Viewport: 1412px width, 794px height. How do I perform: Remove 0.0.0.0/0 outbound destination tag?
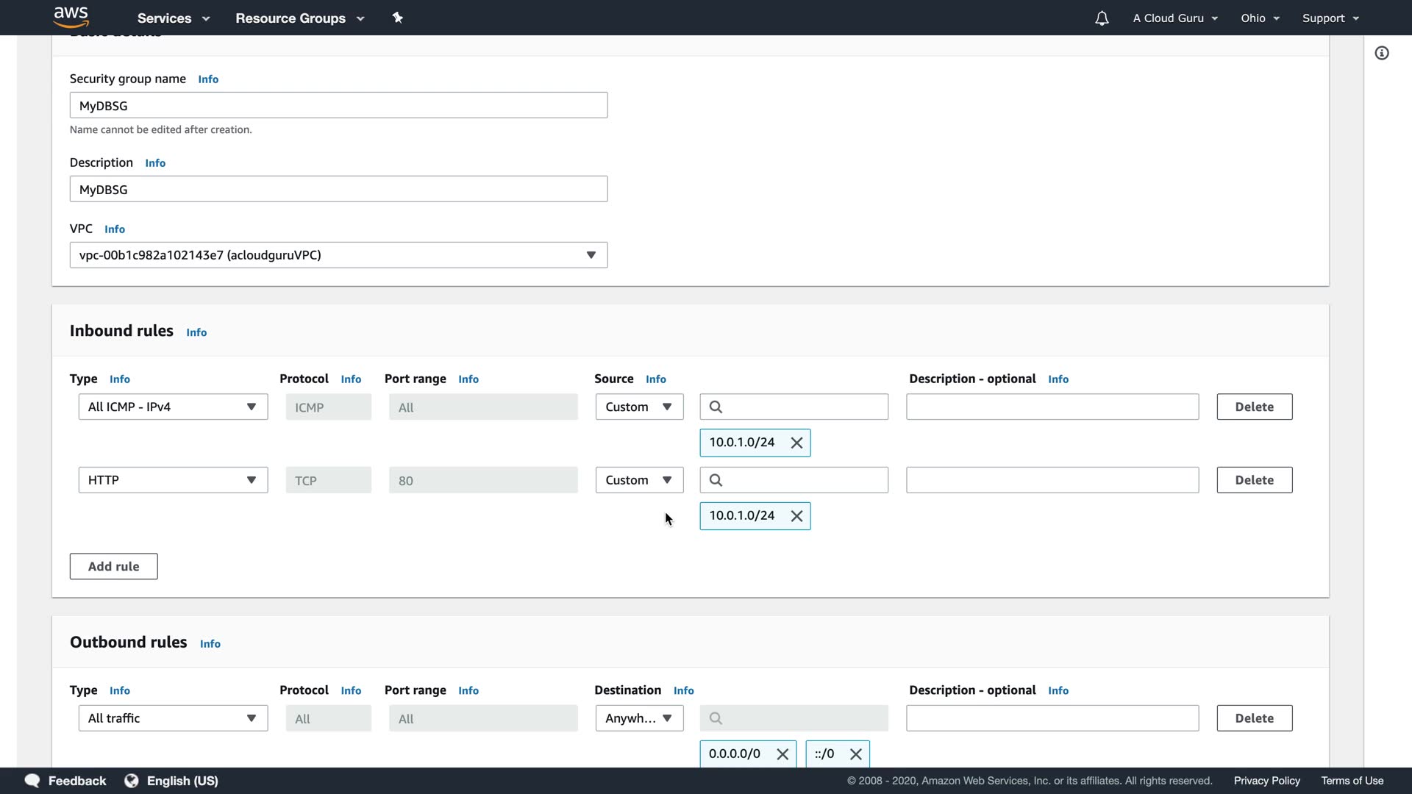point(782,754)
